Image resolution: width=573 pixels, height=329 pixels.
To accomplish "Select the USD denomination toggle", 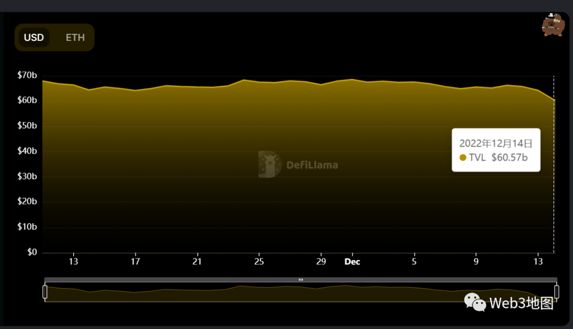I will 34,38.
